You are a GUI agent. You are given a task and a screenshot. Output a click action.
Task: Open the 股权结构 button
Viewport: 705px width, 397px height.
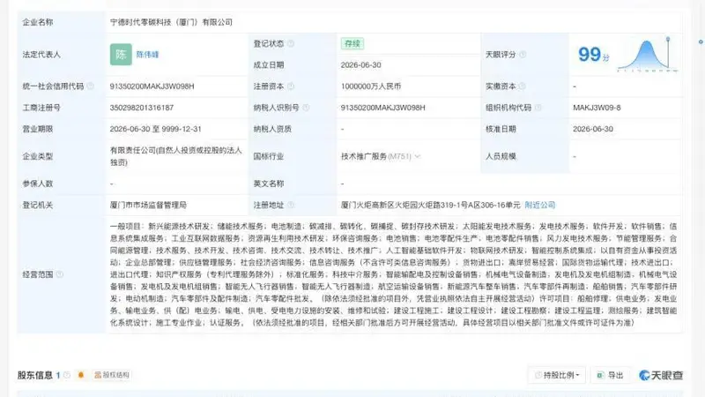[x=112, y=375]
